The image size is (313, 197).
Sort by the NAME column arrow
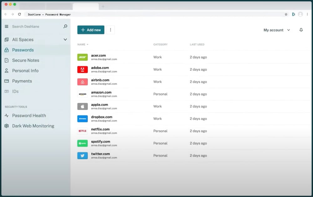click(x=87, y=45)
